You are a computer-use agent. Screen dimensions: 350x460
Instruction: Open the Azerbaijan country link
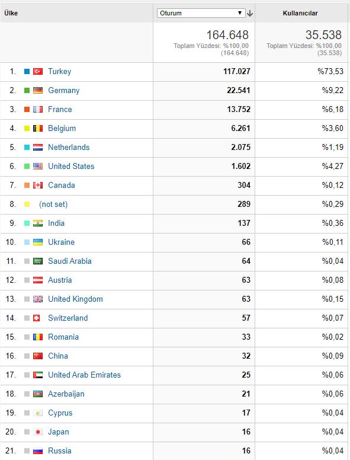(66, 394)
